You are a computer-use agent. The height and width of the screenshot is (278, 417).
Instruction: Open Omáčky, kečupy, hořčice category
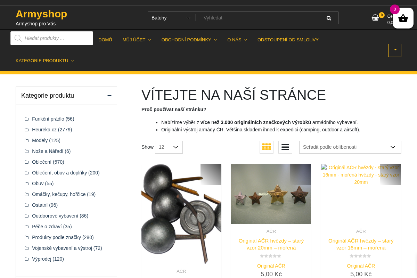click(x=64, y=194)
